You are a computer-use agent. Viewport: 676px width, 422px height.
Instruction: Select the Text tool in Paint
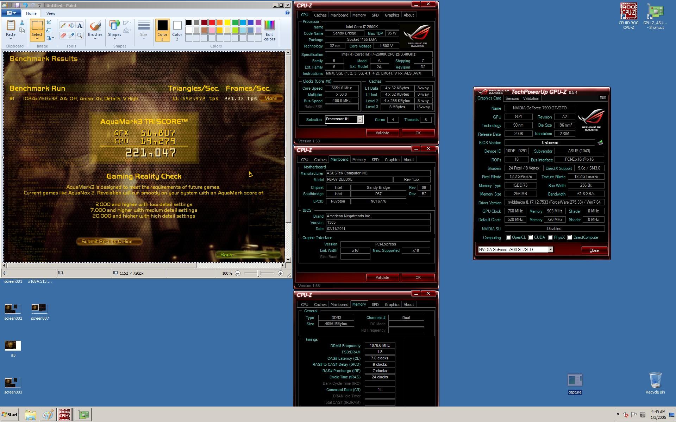80,26
